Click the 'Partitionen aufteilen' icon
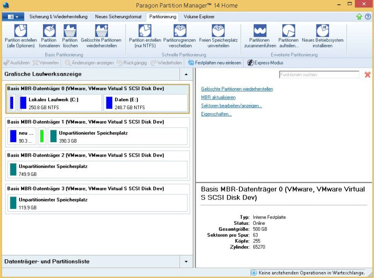The height and width of the screenshot is (278, 374). point(288,31)
